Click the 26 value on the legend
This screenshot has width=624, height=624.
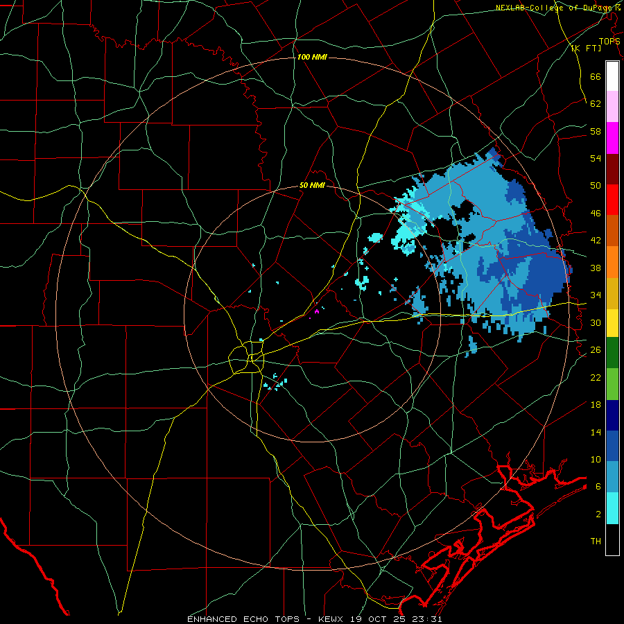(596, 350)
